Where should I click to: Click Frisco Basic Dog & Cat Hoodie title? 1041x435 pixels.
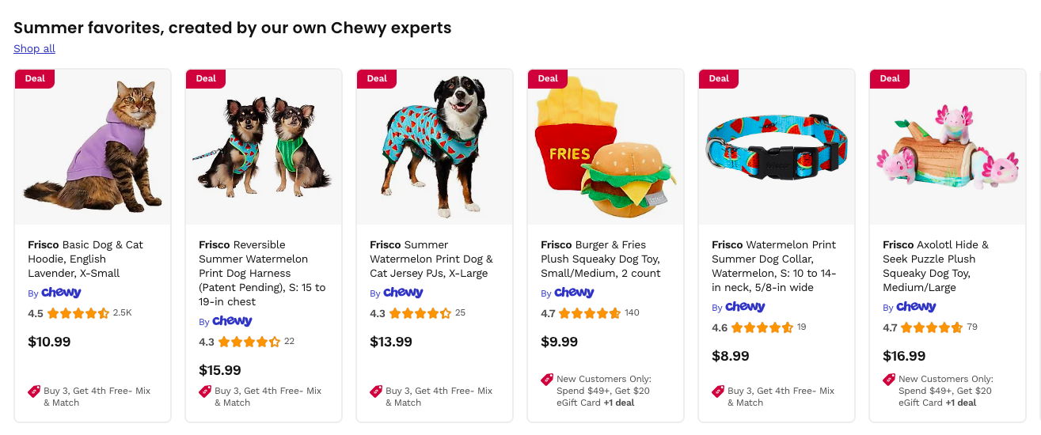pos(85,259)
